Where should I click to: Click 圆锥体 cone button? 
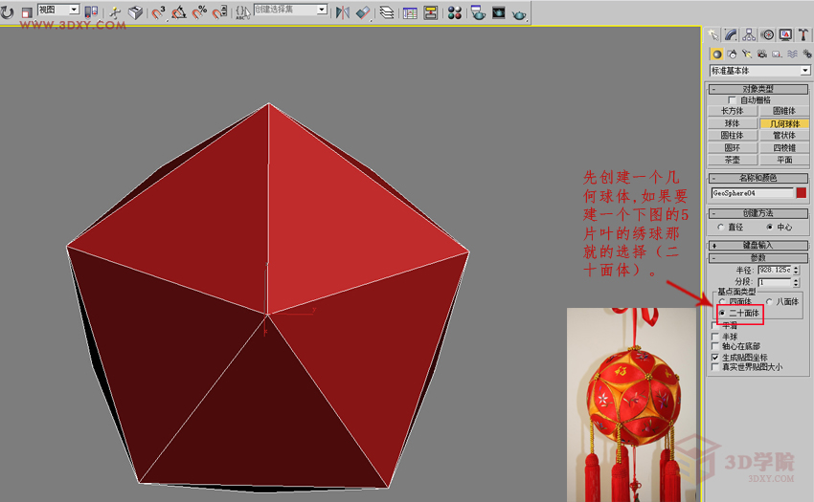click(784, 111)
